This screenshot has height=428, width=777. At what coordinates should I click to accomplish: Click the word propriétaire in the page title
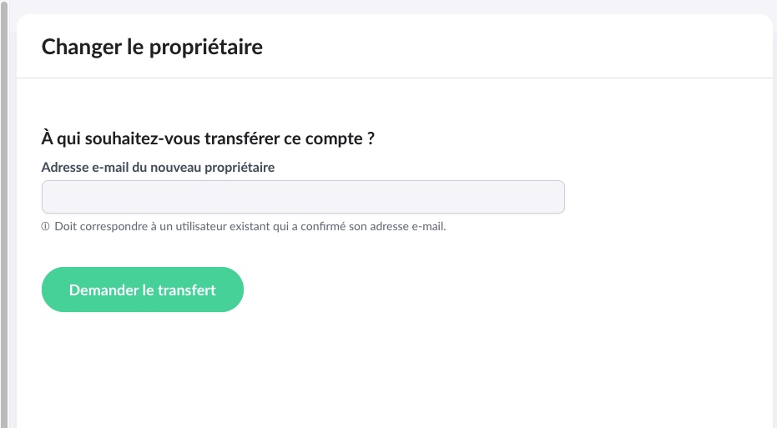tap(206, 48)
